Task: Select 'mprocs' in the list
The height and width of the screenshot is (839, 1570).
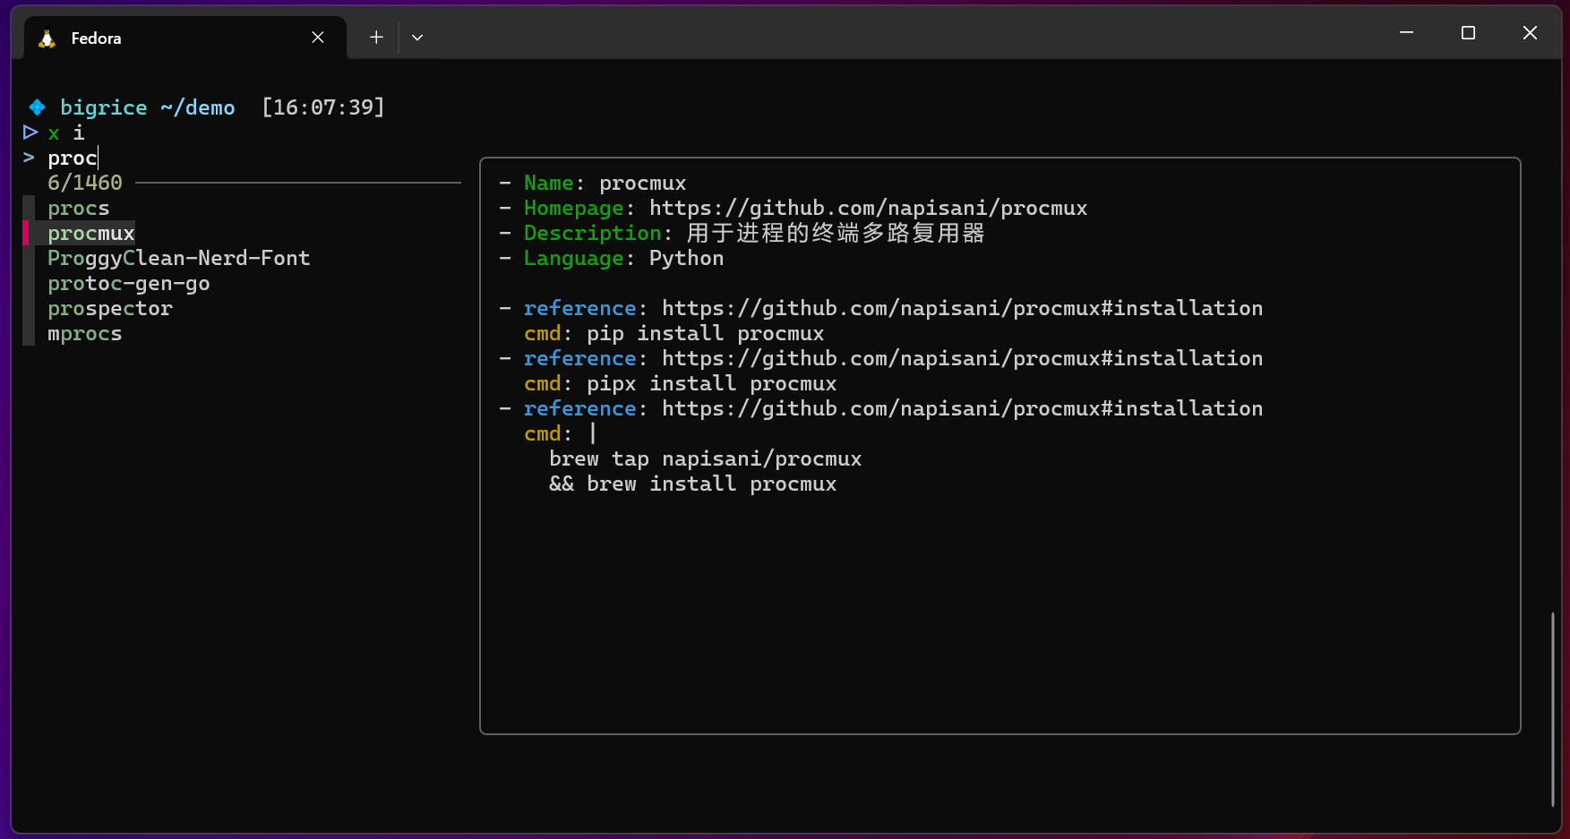Action: coord(85,334)
